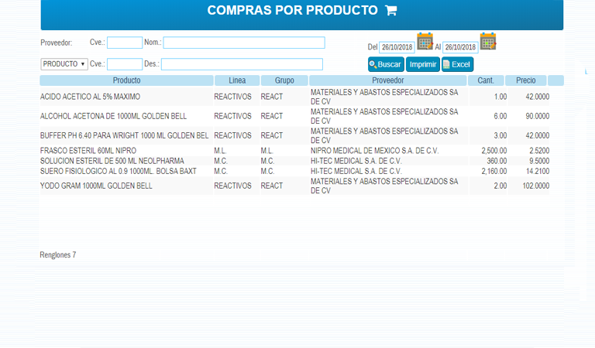Click the shopping cart icon in header
595x348 pixels.
391,11
